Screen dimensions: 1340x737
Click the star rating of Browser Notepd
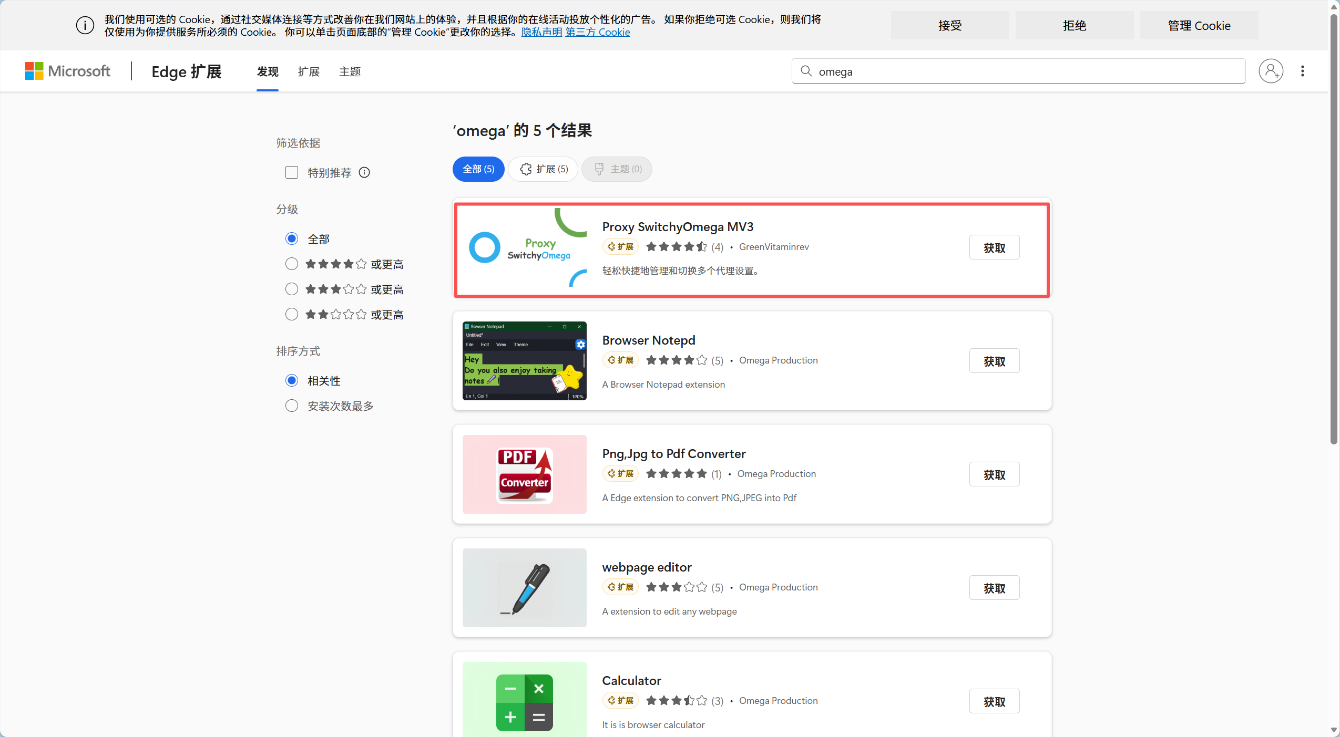(677, 360)
